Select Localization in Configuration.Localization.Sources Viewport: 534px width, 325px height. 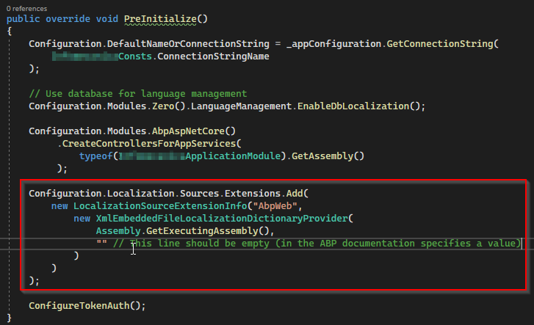pos(140,194)
